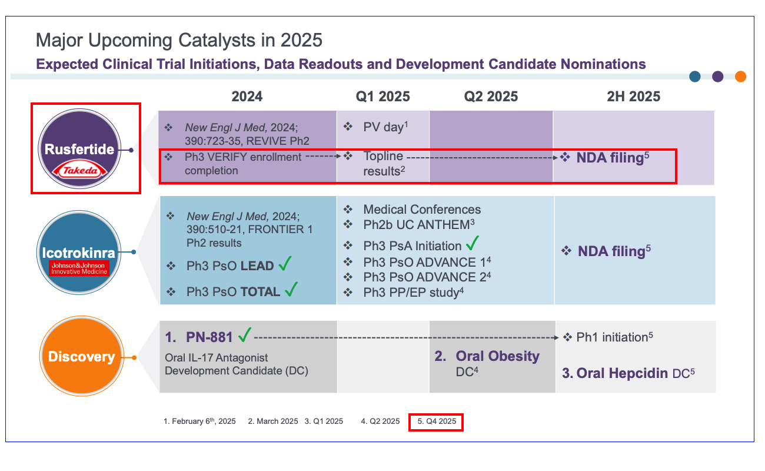Click footnote 1. February 6th, 2025
The image size is (765, 471).
(x=199, y=421)
